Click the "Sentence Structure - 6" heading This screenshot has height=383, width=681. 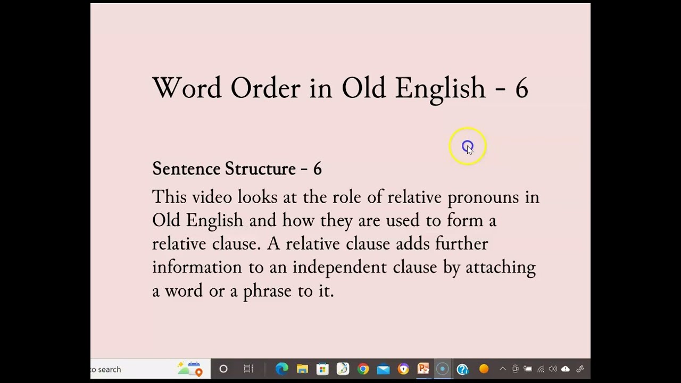tap(237, 169)
